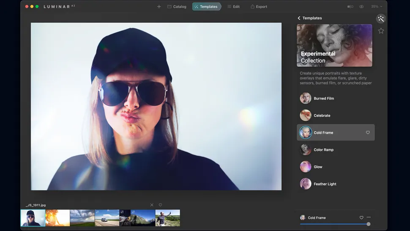Choose the Color Ramp template
Screen dimensions: 410x231
323,150
